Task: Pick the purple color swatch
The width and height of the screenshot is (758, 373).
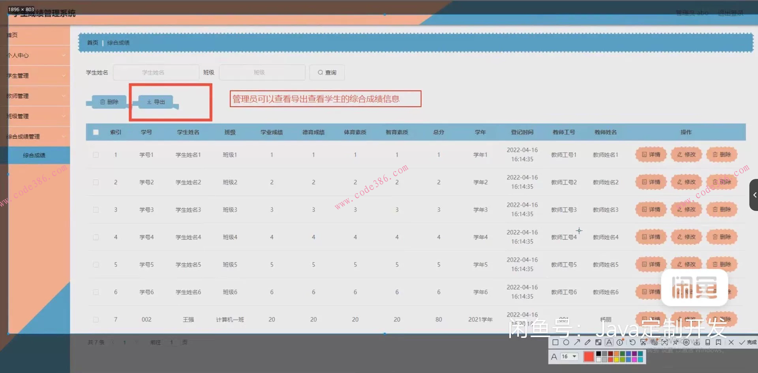Action: pos(634,354)
